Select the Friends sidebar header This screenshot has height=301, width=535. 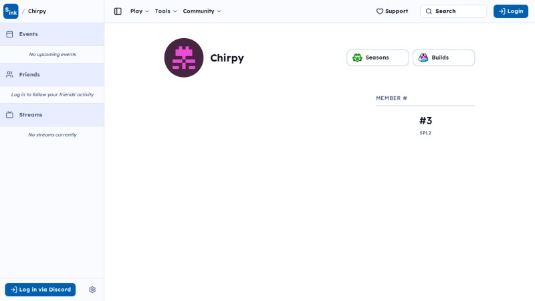[52, 74]
